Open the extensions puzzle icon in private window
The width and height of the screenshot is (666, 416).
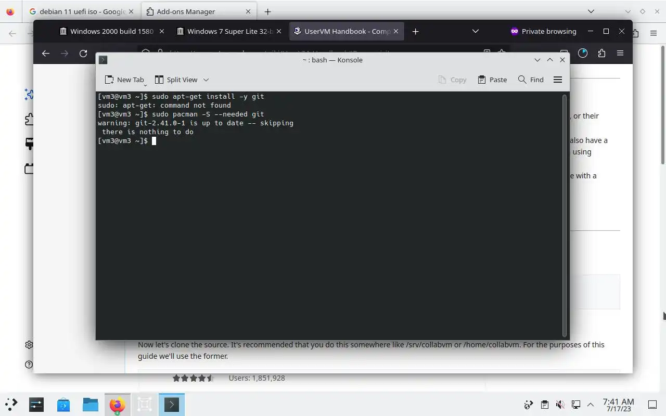(601, 53)
